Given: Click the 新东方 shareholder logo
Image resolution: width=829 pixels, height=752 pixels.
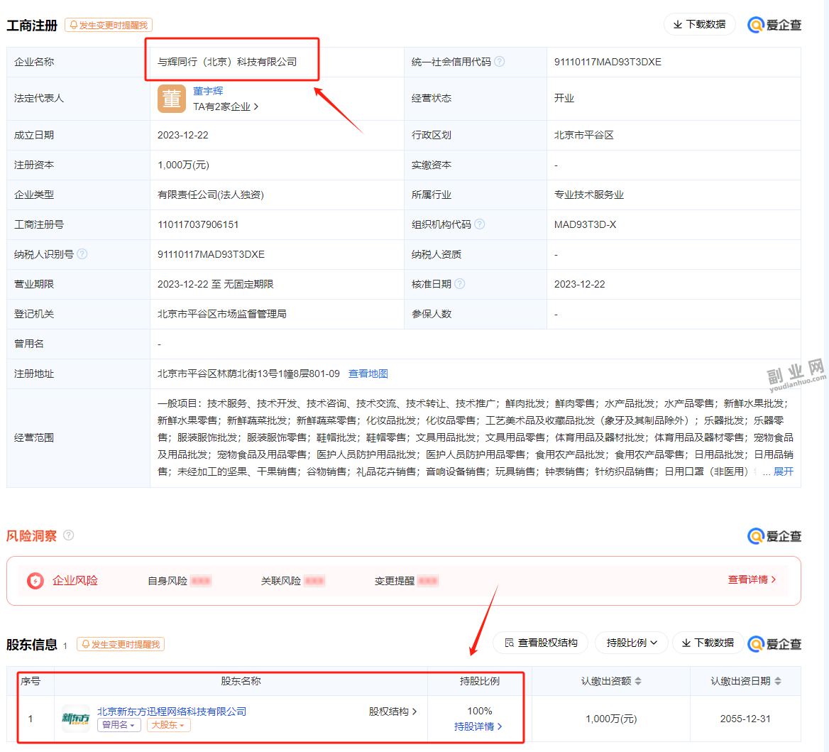Looking at the screenshot, I should [76, 718].
